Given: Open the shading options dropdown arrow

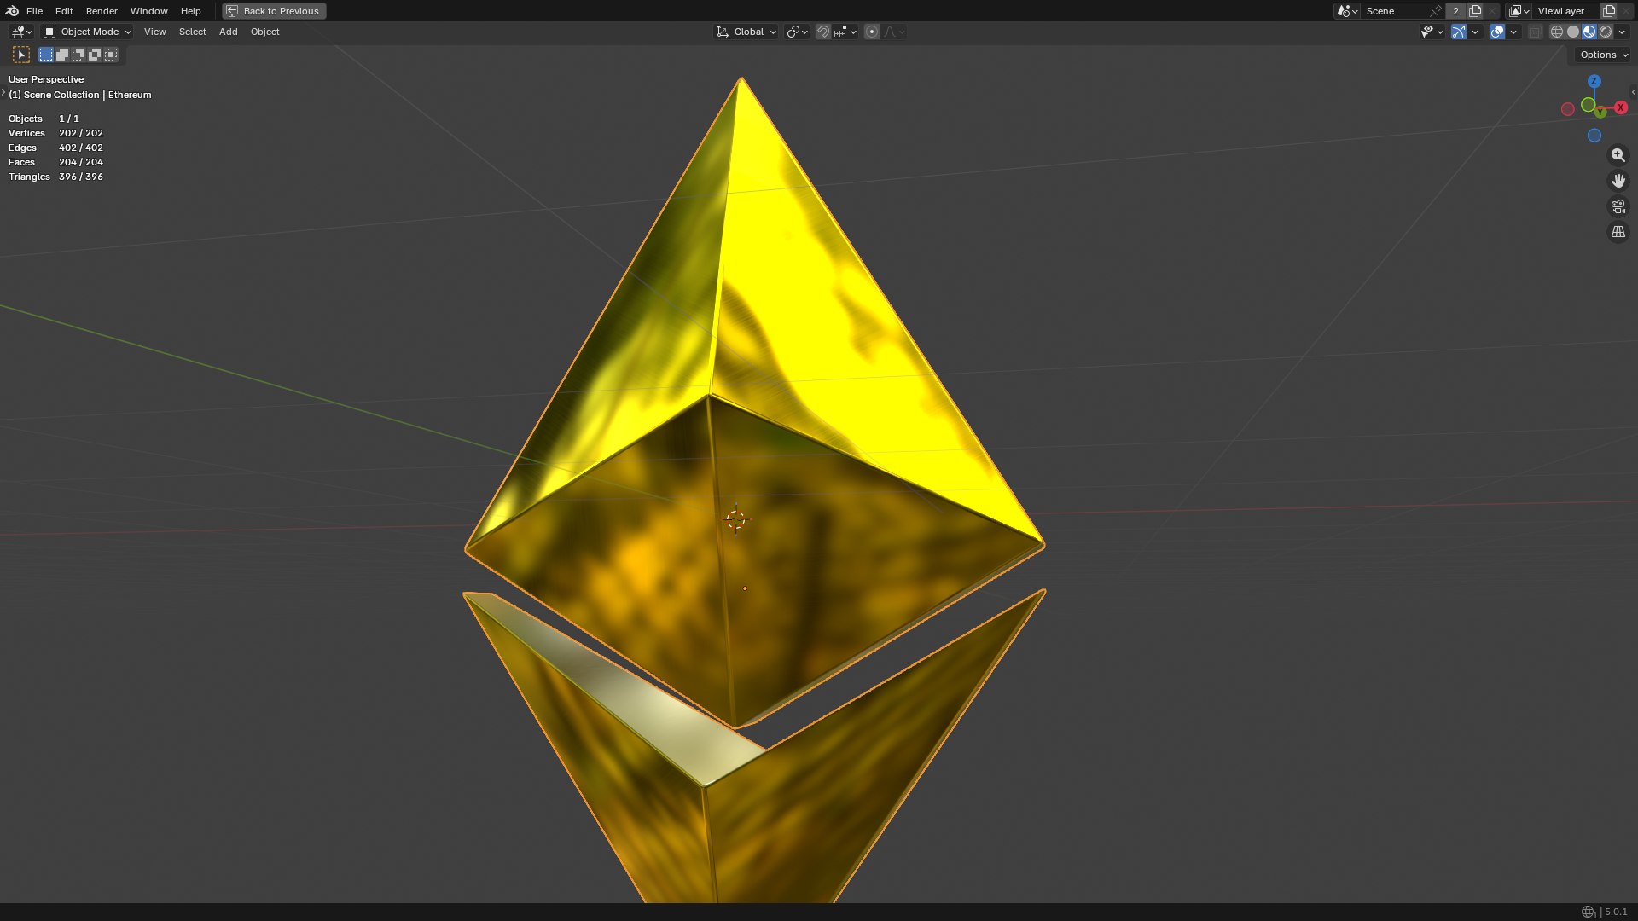Looking at the screenshot, I should point(1622,32).
